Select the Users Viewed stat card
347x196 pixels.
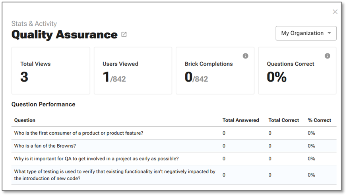(x=133, y=71)
